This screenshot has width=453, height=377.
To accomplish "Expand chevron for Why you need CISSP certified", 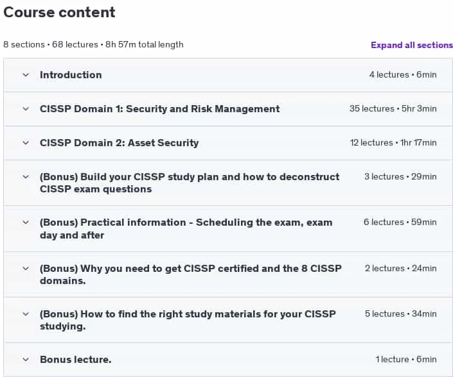I will pyautogui.click(x=26, y=269).
